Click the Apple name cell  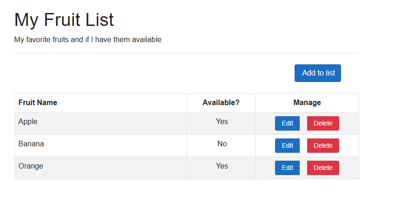[28, 122]
